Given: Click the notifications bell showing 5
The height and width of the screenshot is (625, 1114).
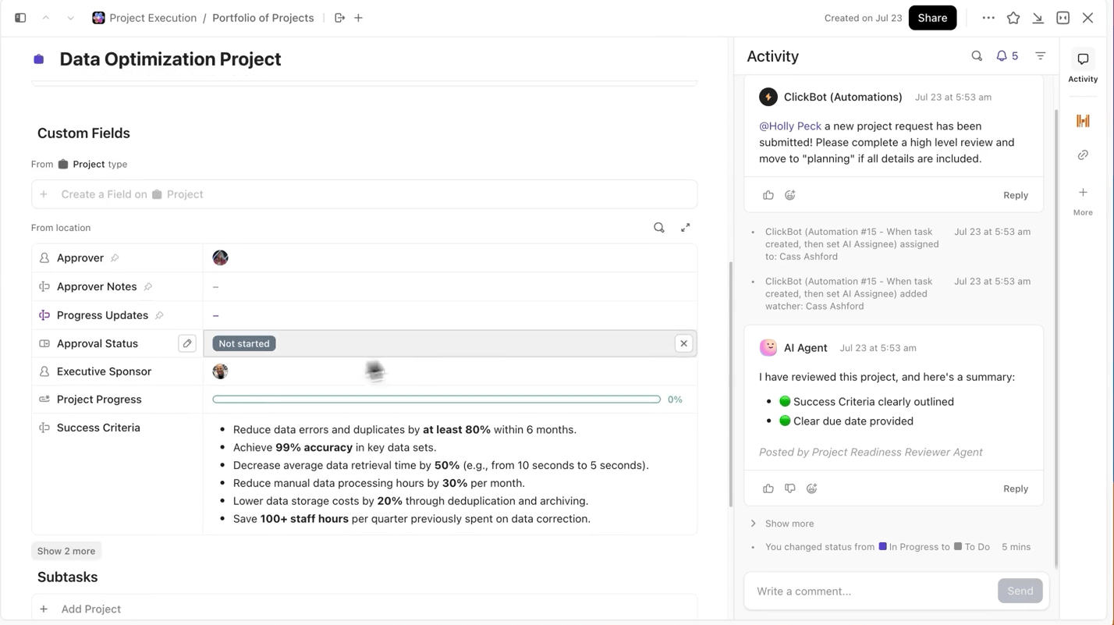Looking at the screenshot, I should click(x=1006, y=56).
